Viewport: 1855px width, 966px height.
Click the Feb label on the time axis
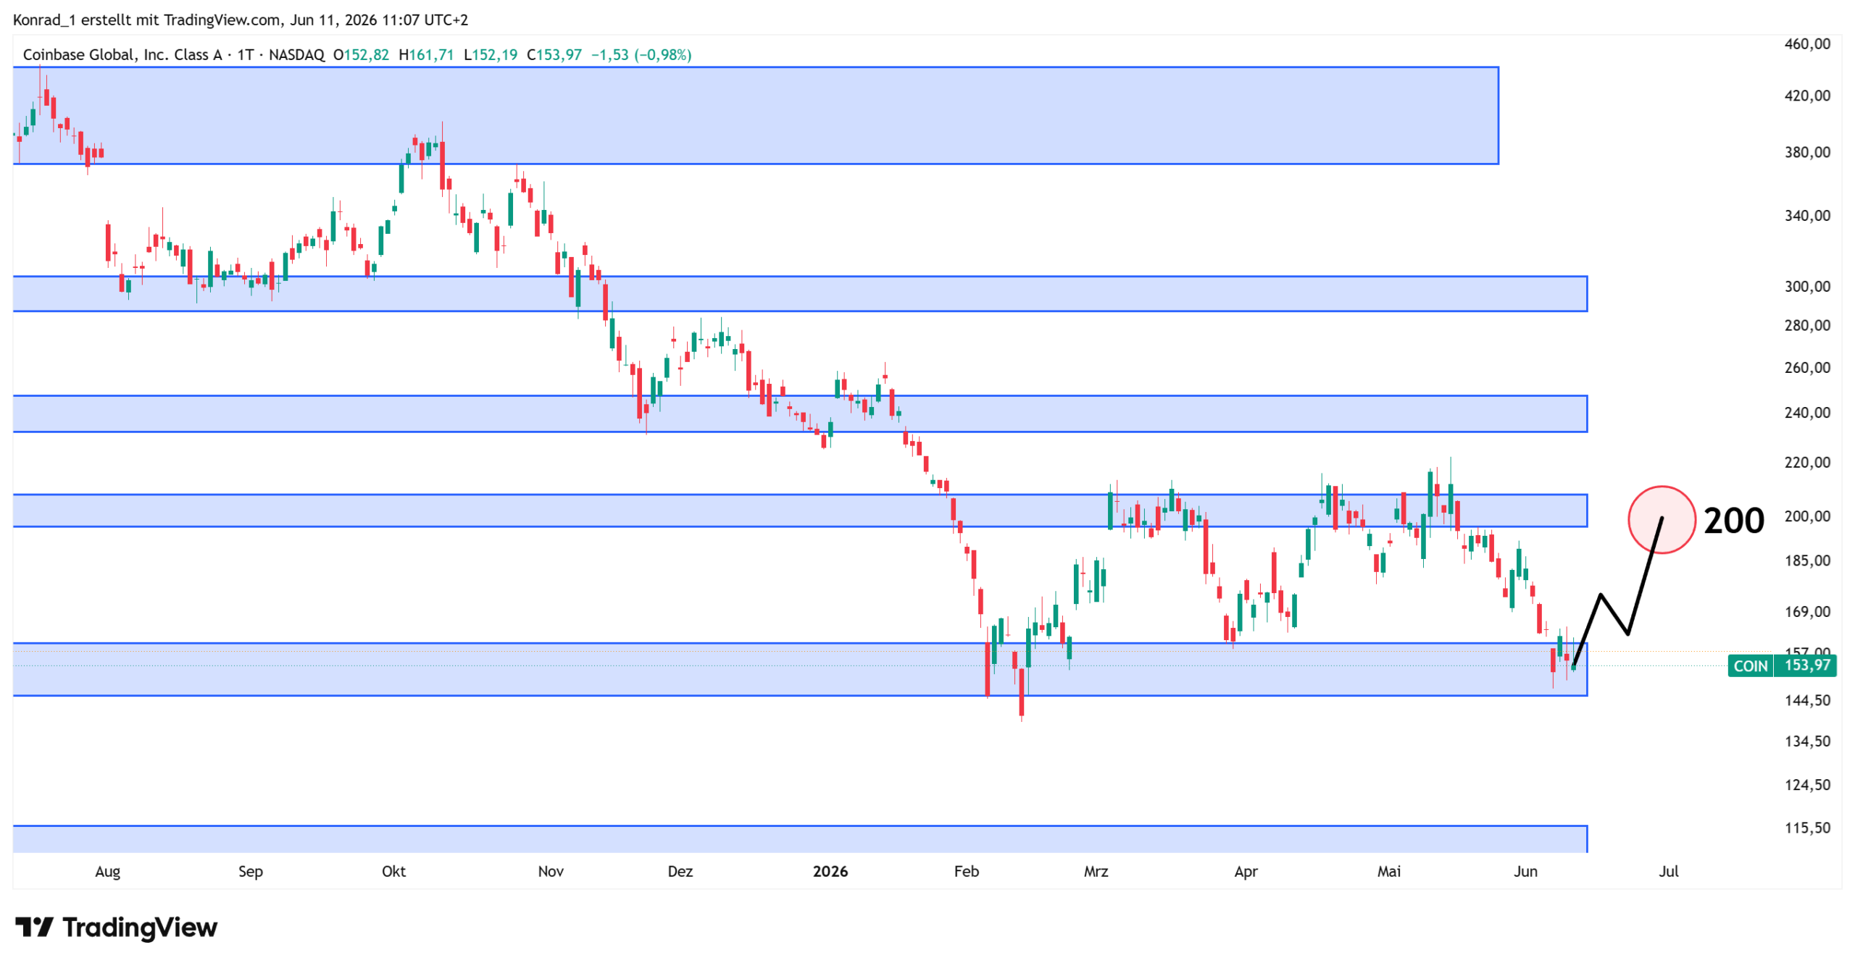pos(967,871)
